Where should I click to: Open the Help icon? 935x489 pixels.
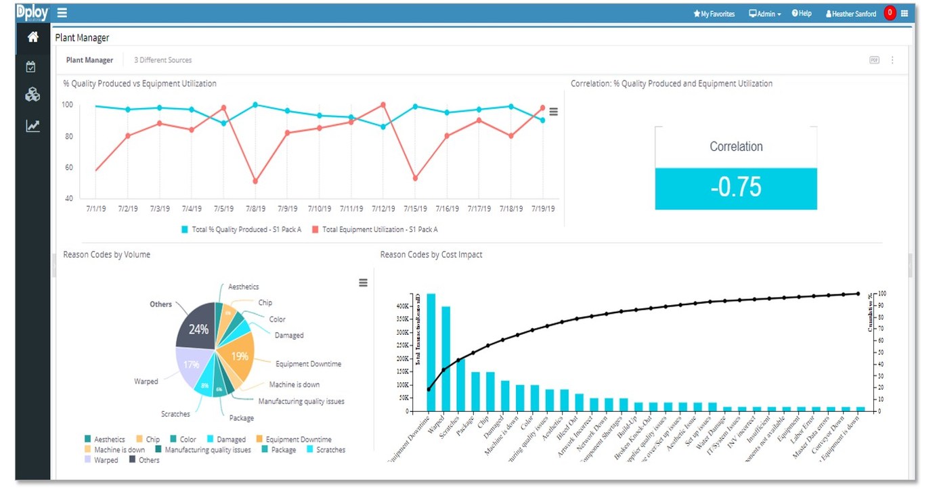click(x=802, y=13)
